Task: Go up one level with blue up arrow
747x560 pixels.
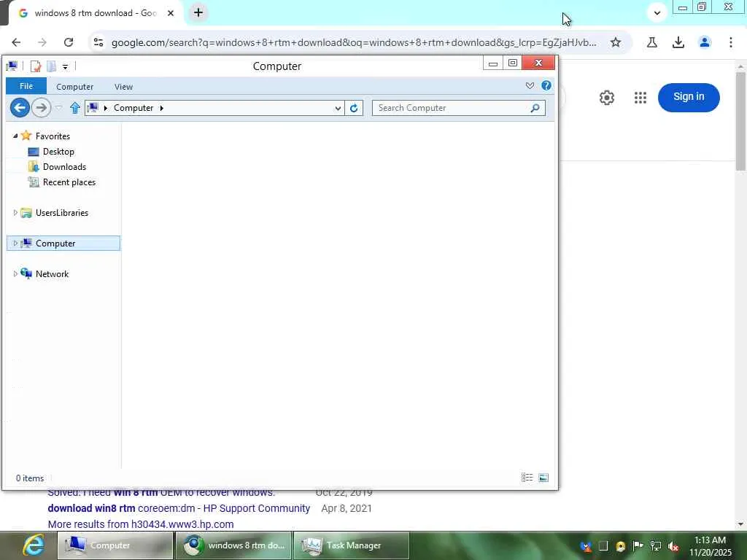Action: 75,108
